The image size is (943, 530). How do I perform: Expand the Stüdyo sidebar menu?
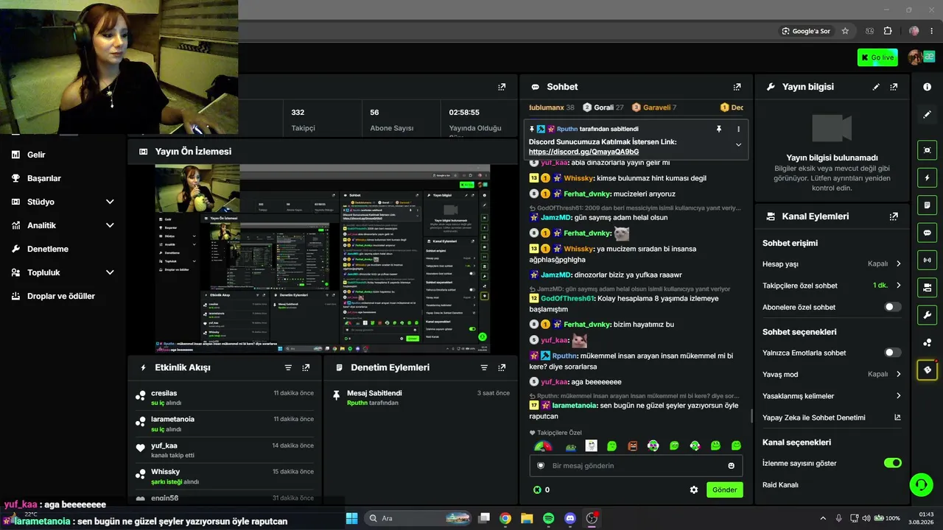click(110, 202)
